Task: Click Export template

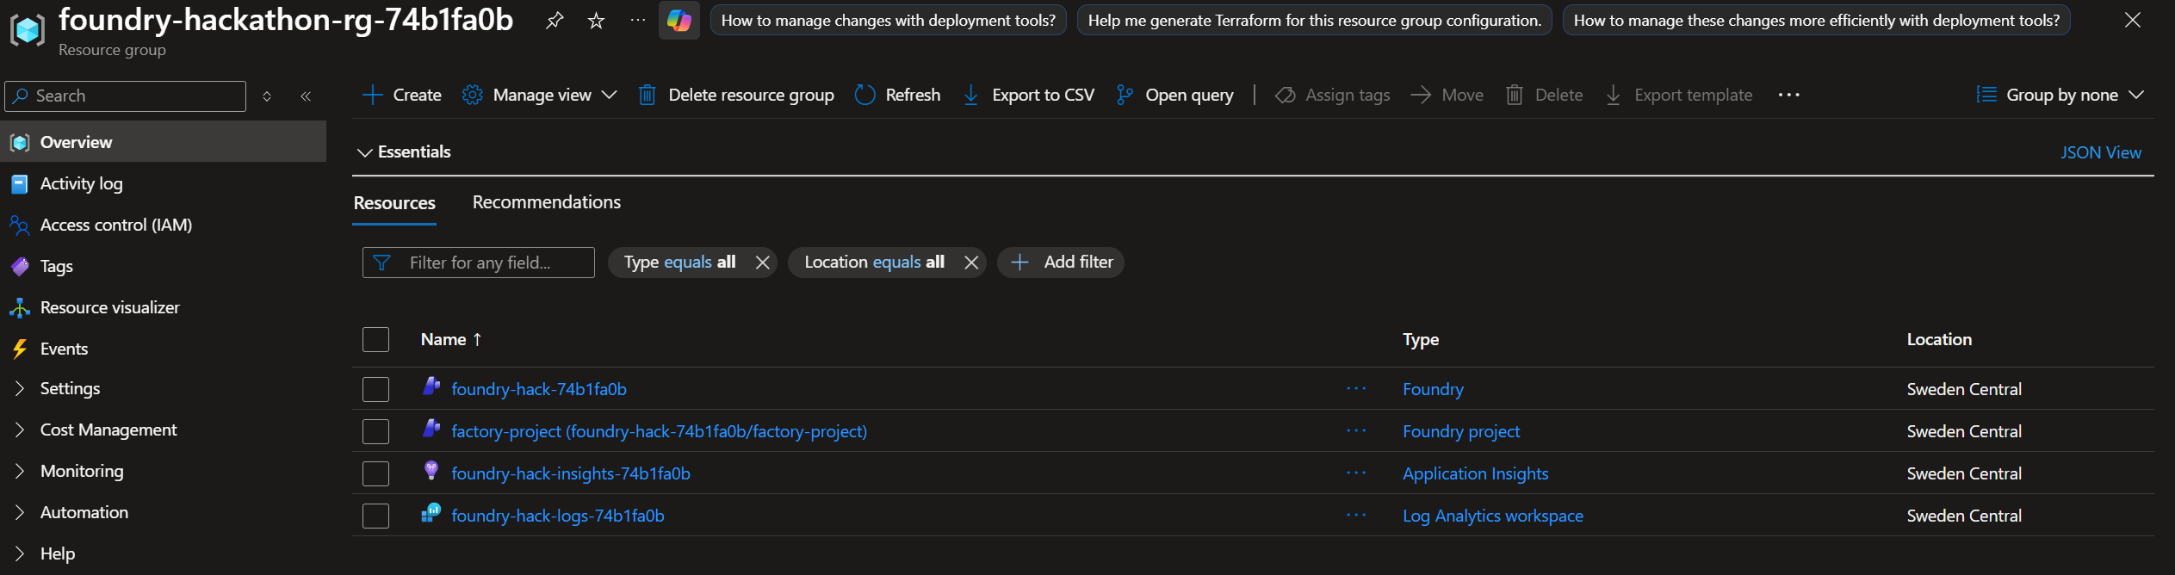Action: [1679, 95]
